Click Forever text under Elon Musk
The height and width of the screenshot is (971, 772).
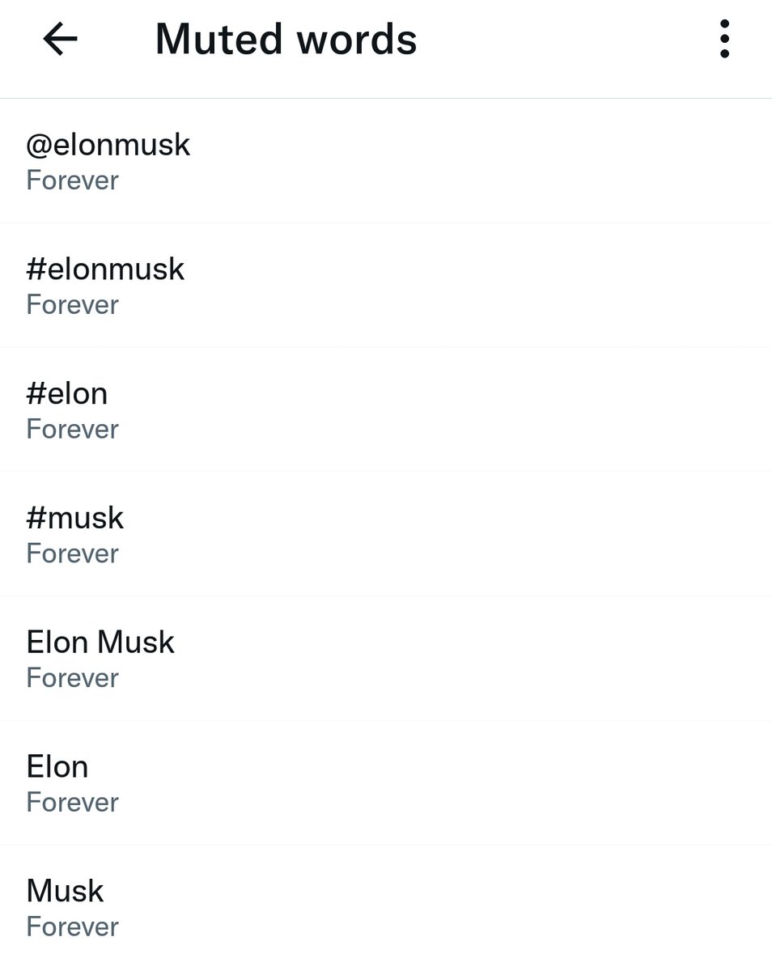(x=72, y=678)
